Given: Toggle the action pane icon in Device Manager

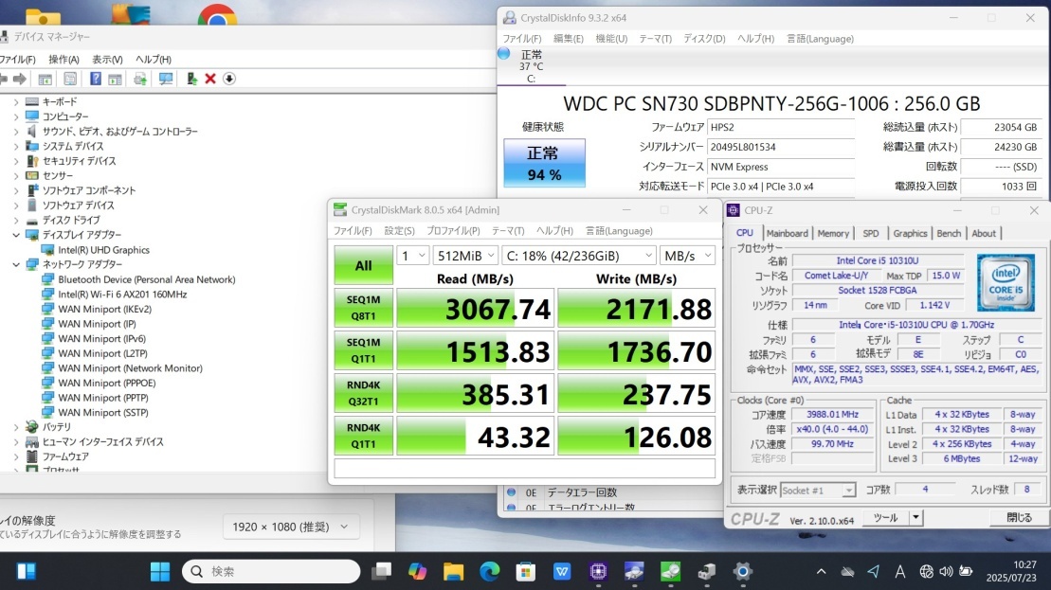Looking at the screenshot, I should click(x=116, y=79).
